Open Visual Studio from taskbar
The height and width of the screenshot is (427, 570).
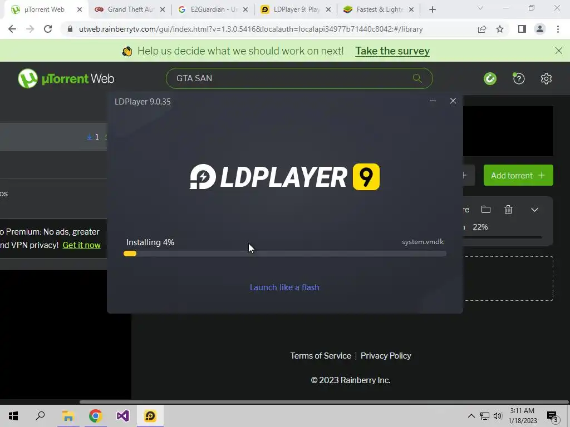(123, 416)
